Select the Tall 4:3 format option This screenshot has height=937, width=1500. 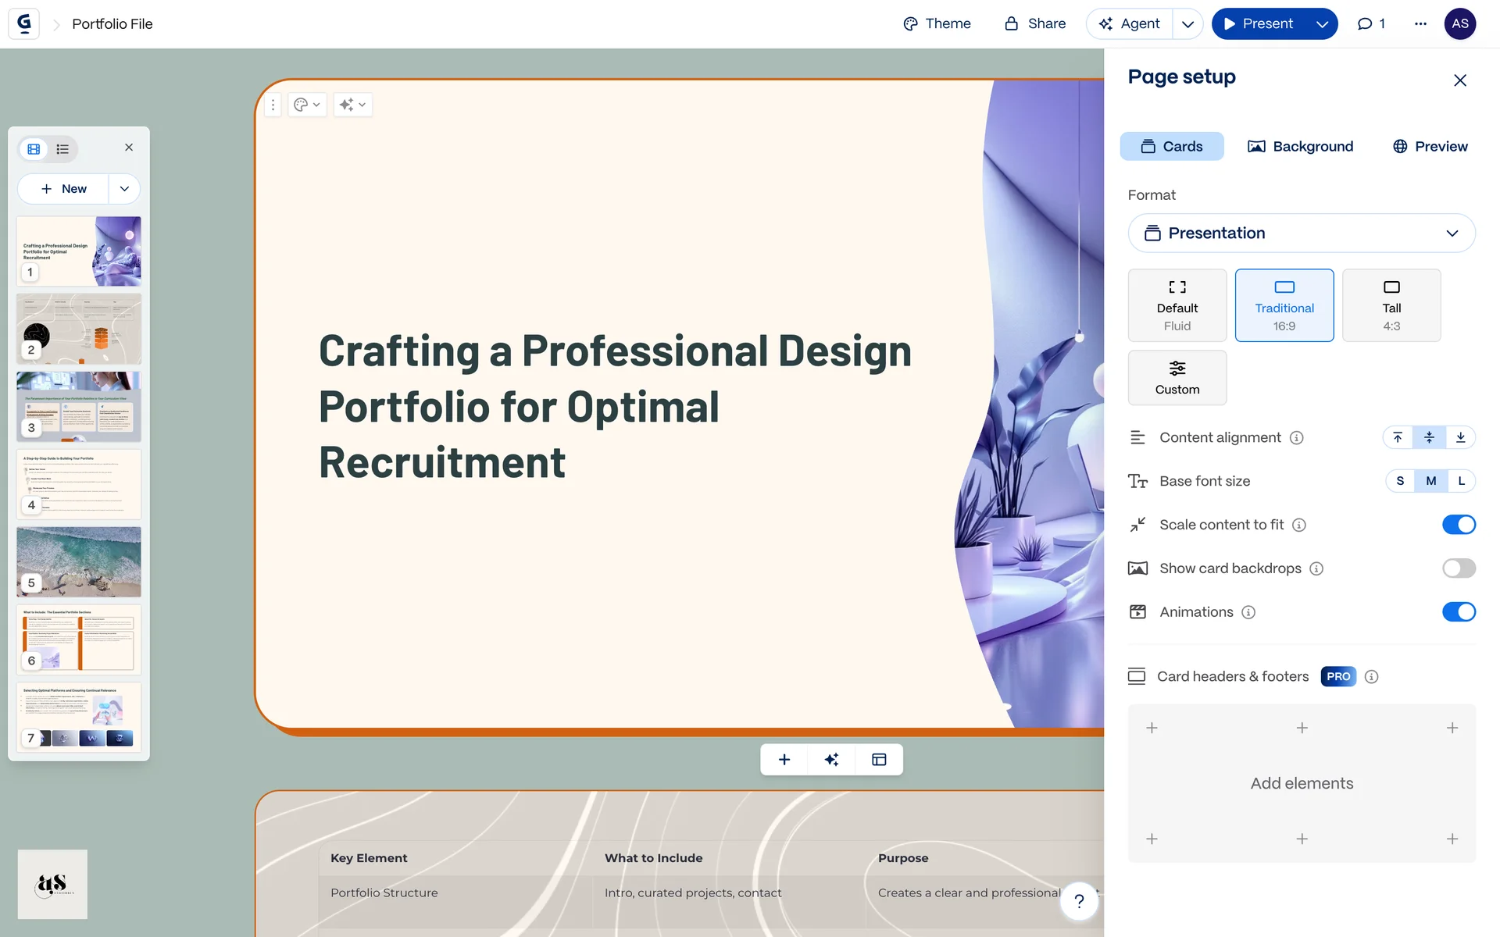coord(1391,305)
